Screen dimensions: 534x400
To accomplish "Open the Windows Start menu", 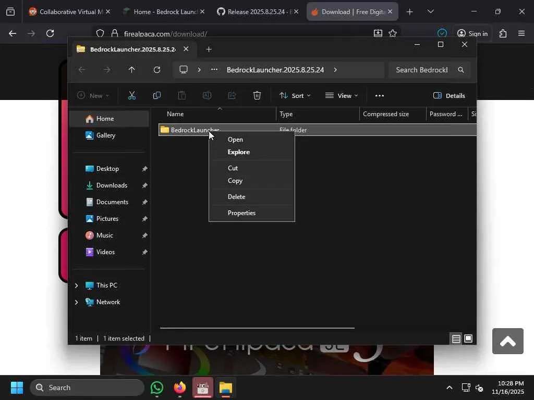I will pos(17,387).
